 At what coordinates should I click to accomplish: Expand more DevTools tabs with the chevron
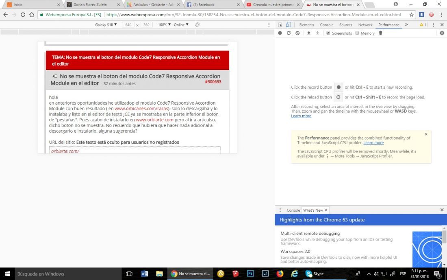click(x=406, y=25)
